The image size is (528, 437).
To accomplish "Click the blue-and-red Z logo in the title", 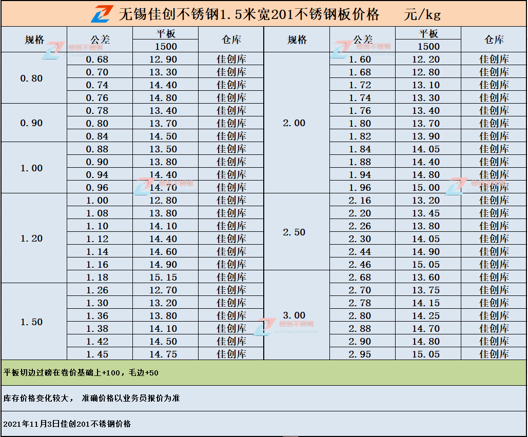I will point(102,14).
